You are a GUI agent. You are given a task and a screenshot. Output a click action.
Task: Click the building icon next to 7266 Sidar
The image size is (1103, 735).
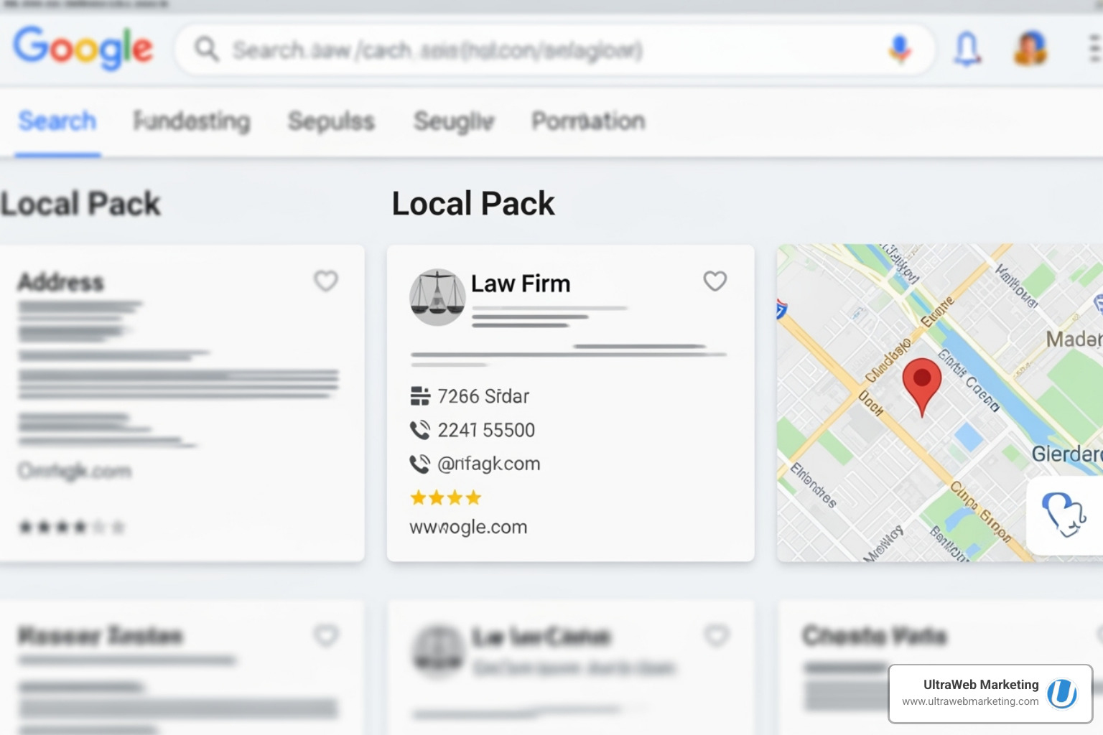click(x=421, y=395)
